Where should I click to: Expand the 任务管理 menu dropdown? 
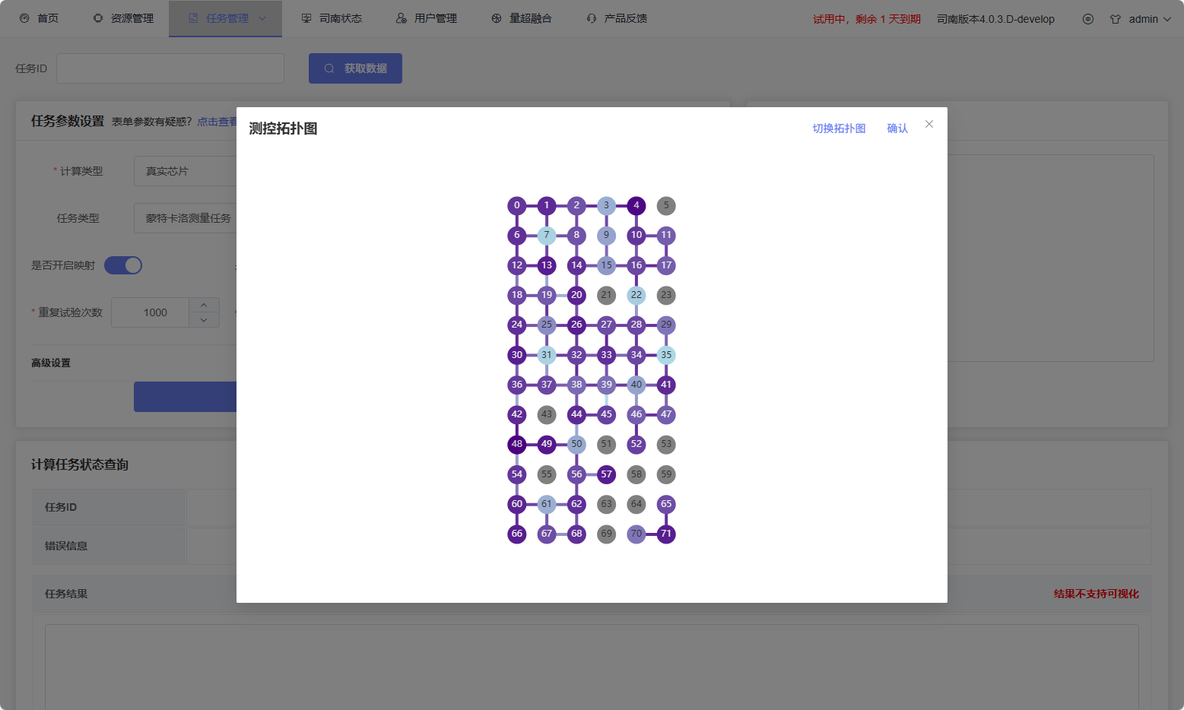(x=262, y=18)
